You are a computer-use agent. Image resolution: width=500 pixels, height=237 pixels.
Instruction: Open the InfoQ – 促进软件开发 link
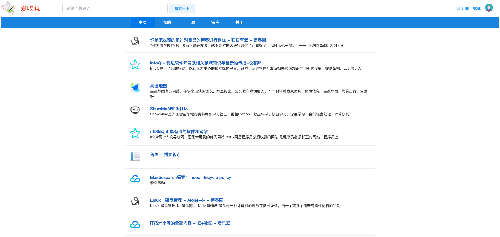tap(206, 63)
